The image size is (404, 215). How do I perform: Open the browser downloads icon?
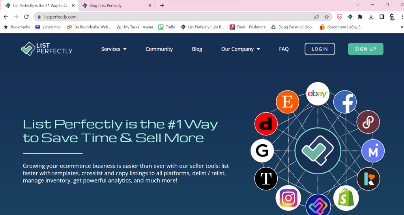tap(371, 17)
